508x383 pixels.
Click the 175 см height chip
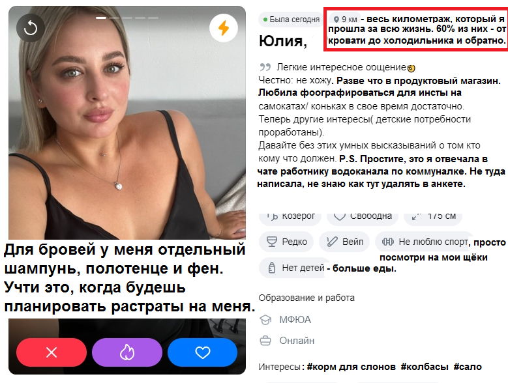[433, 217]
